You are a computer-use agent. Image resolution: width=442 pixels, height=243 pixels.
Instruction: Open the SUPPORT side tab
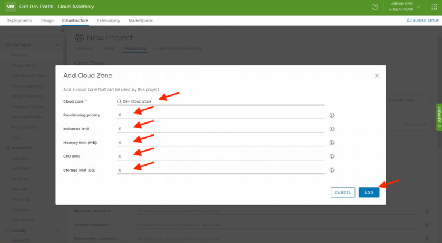439,117
